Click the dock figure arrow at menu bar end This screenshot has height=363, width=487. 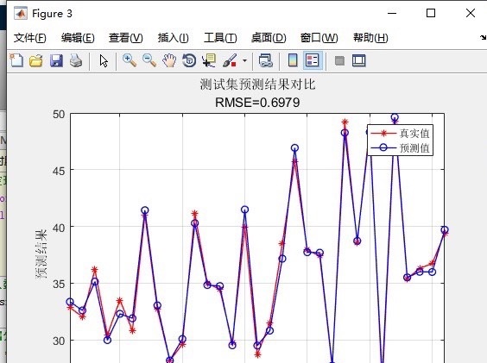(484, 38)
